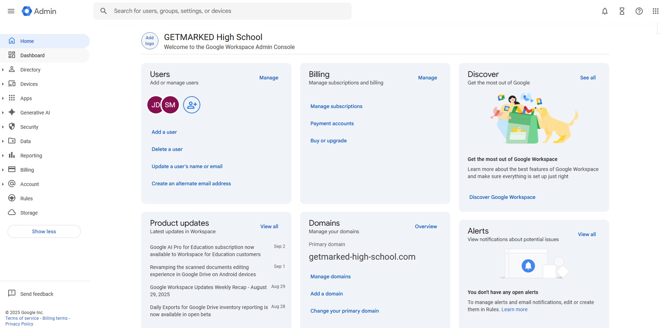Click the Security shield icon

[x=12, y=127]
